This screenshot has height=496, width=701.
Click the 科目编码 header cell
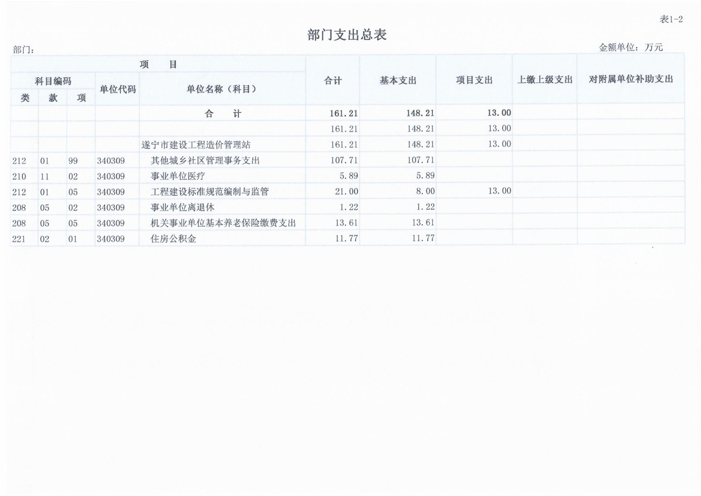point(53,81)
